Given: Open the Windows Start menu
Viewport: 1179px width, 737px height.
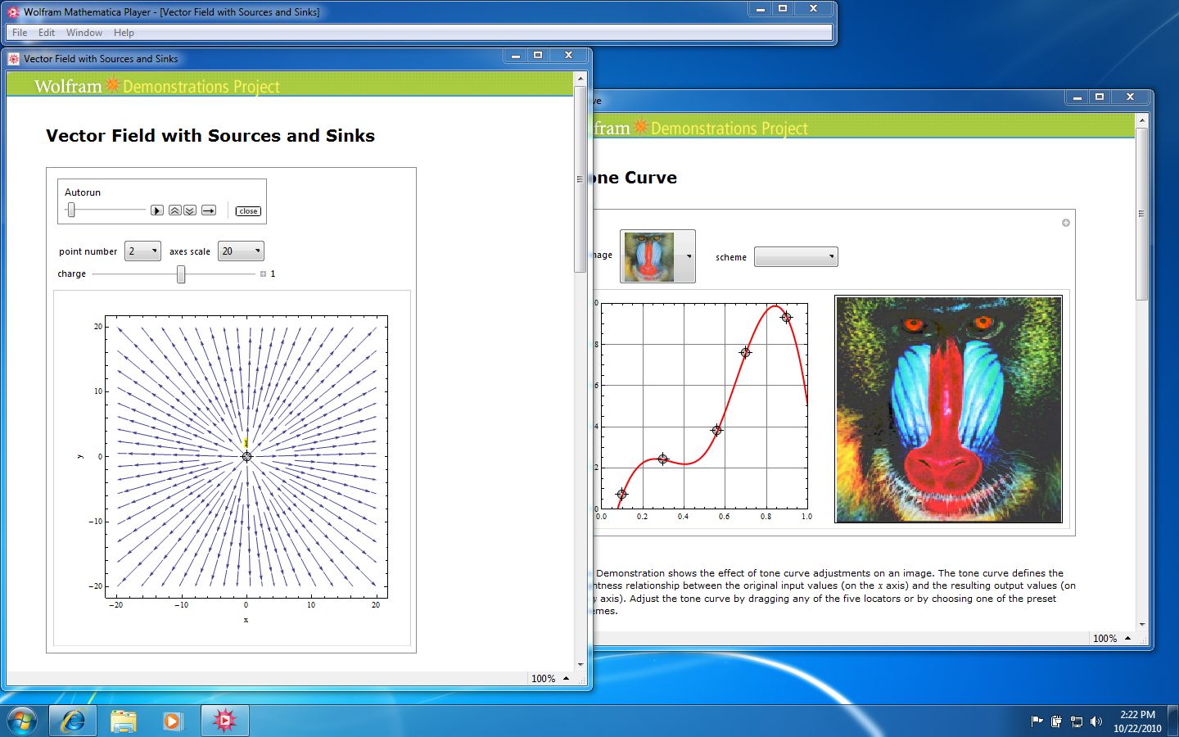Looking at the screenshot, I should click(x=22, y=721).
